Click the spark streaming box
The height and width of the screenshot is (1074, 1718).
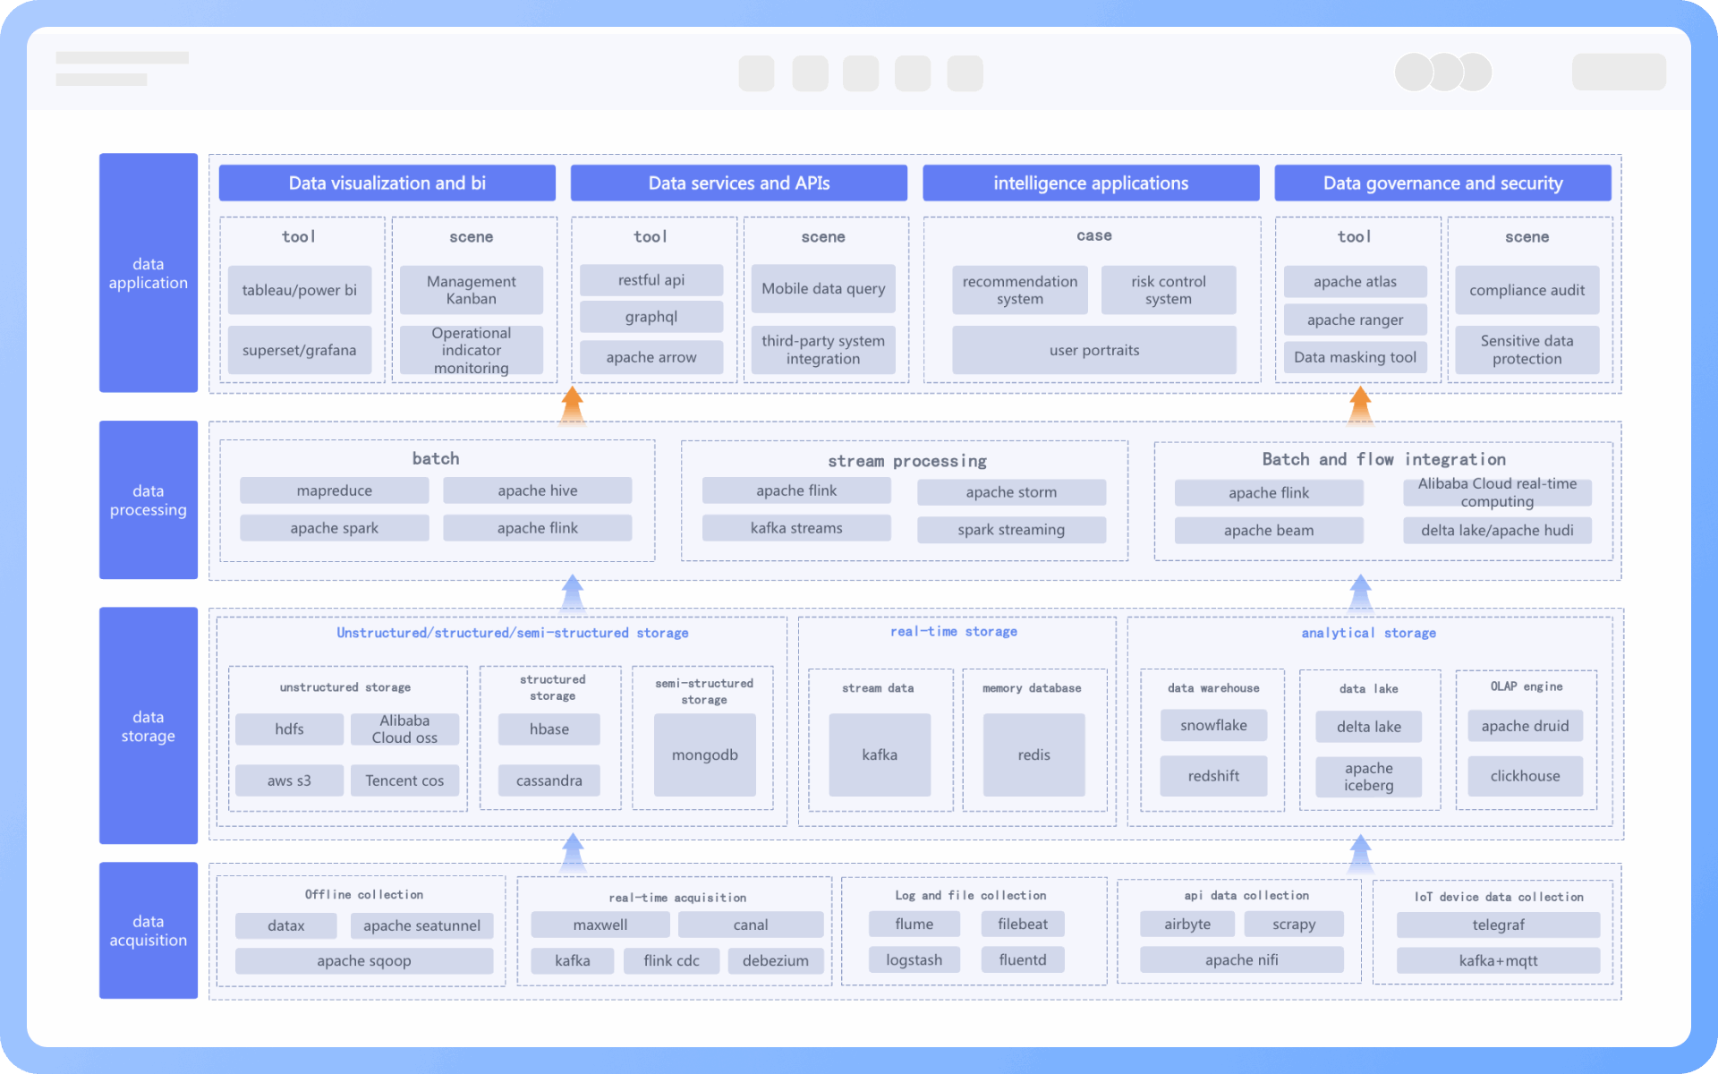click(1011, 530)
